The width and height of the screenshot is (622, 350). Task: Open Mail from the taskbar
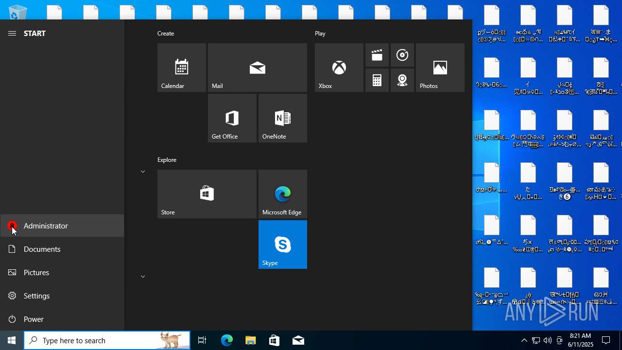(x=298, y=340)
